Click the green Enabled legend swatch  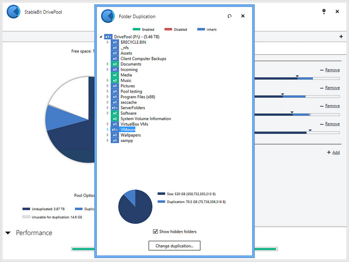tap(137, 29)
